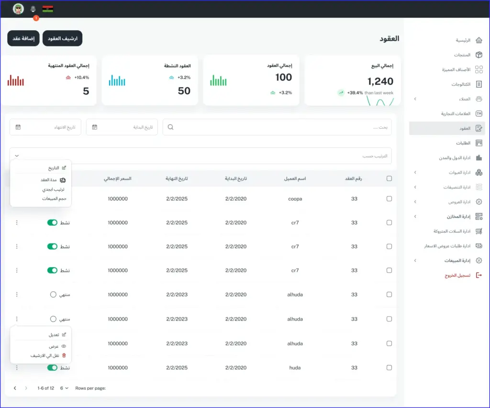Click the calendar icon in تاريخ البداية
Screen dimensions: 490x408
point(95,127)
